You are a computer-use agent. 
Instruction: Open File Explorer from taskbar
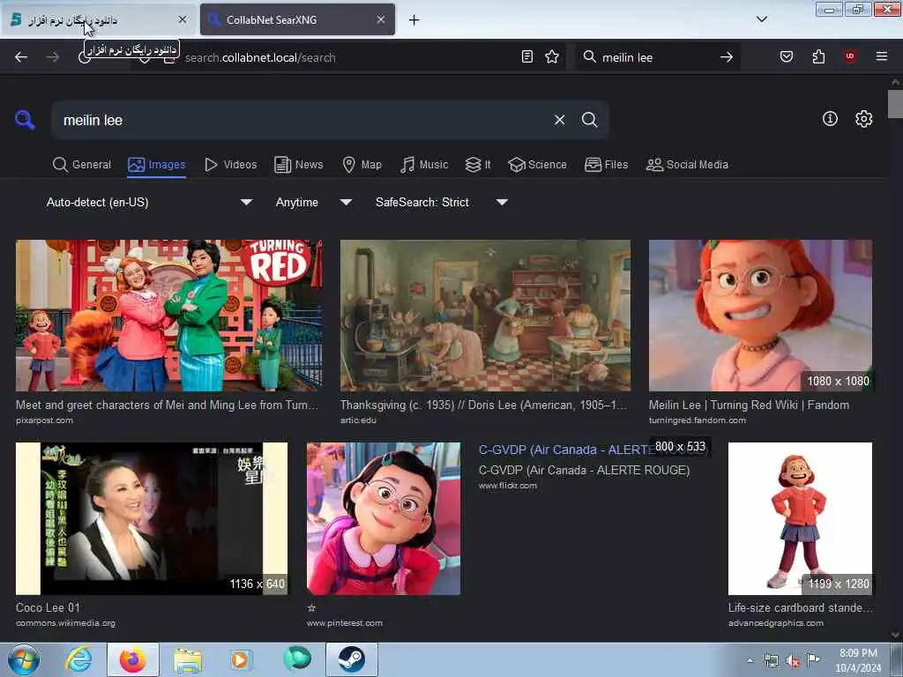(x=188, y=659)
